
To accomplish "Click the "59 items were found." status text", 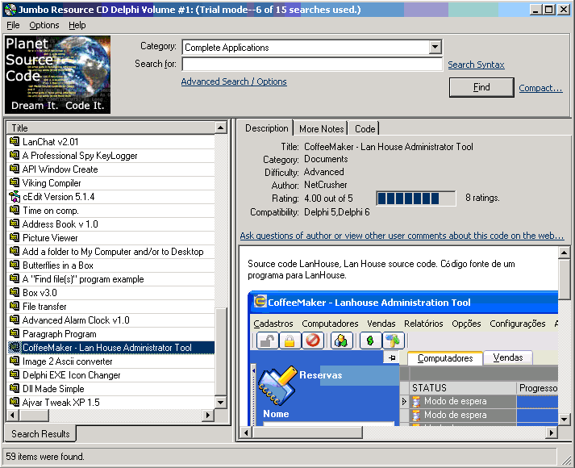I will [x=44, y=456].
